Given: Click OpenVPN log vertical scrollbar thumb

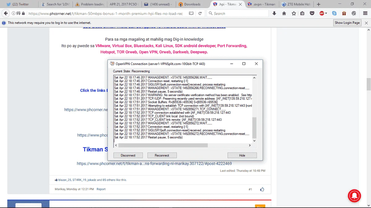Looking at the screenshot, I should [254, 128].
